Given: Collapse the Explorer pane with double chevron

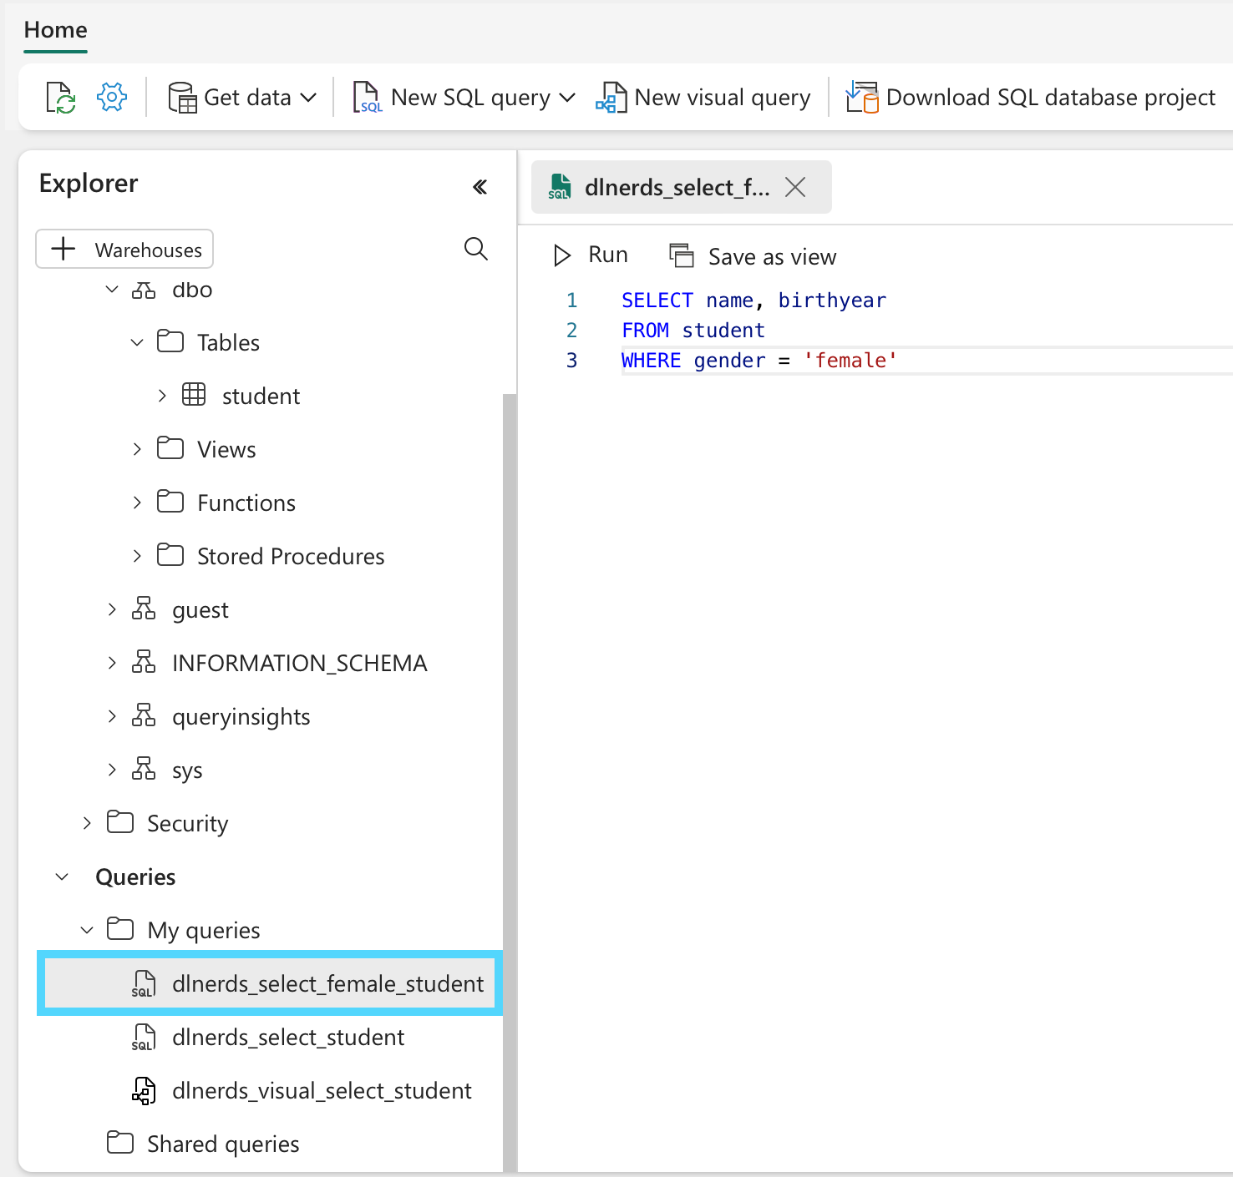Looking at the screenshot, I should click(479, 187).
